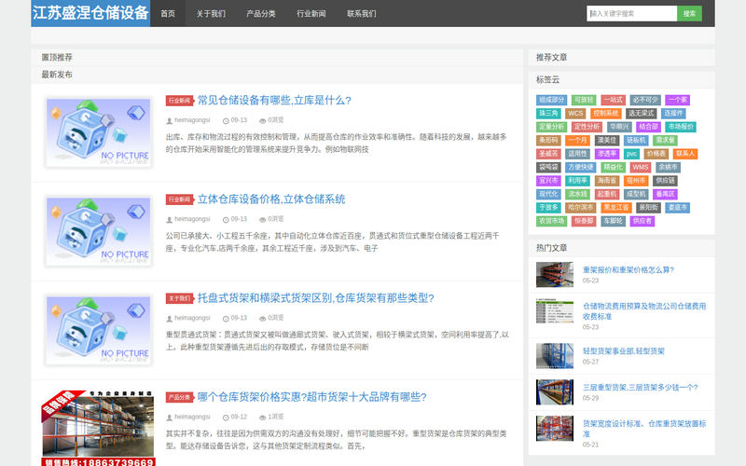This screenshot has height=466, width=746.
Task: Click 行业新闻 badge on 常见仓储设备 post
Action: (x=180, y=101)
